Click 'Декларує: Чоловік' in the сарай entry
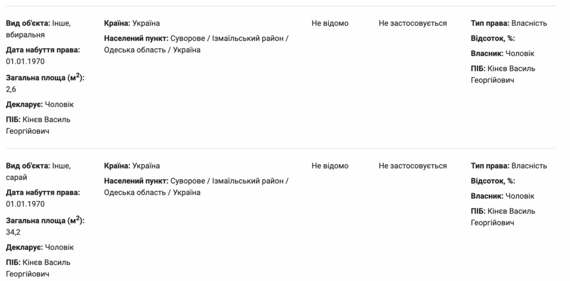Screen dimensions: 570x281 (40, 247)
